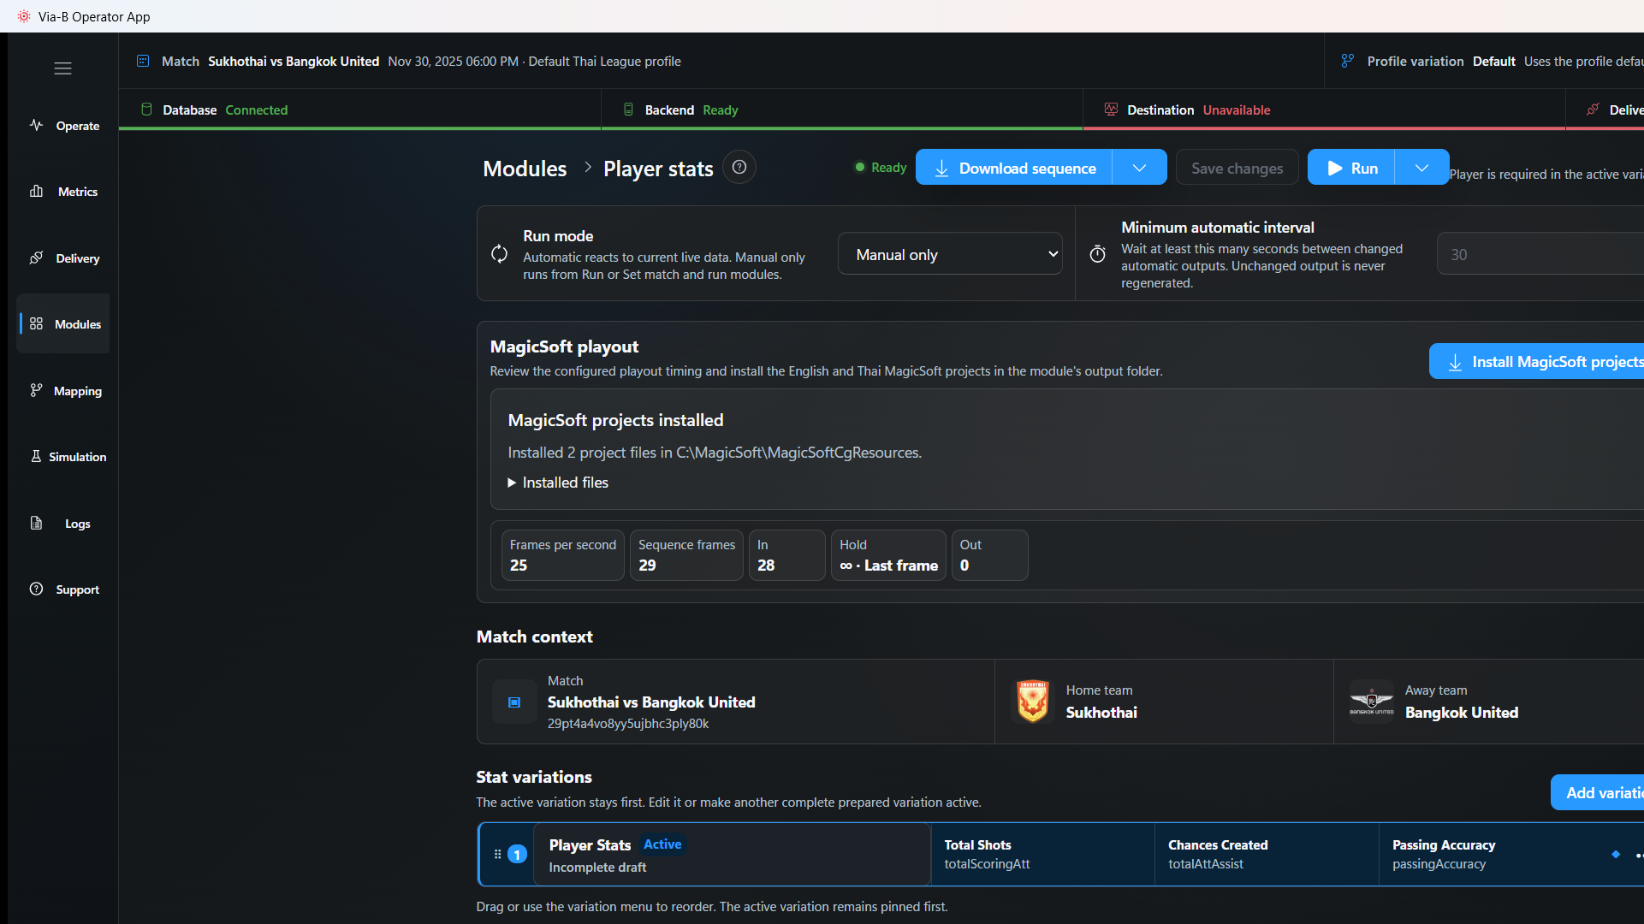The image size is (1644, 924).
Task: Click the Active badge on Player Stats
Action: coord(662,844)
